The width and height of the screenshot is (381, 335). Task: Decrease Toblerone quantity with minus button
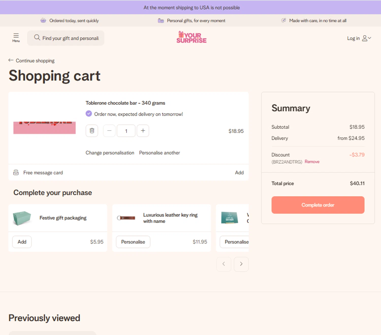tap(109, 131)
